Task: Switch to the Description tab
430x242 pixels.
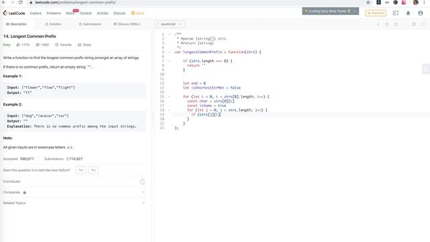Action: (16, 24)
